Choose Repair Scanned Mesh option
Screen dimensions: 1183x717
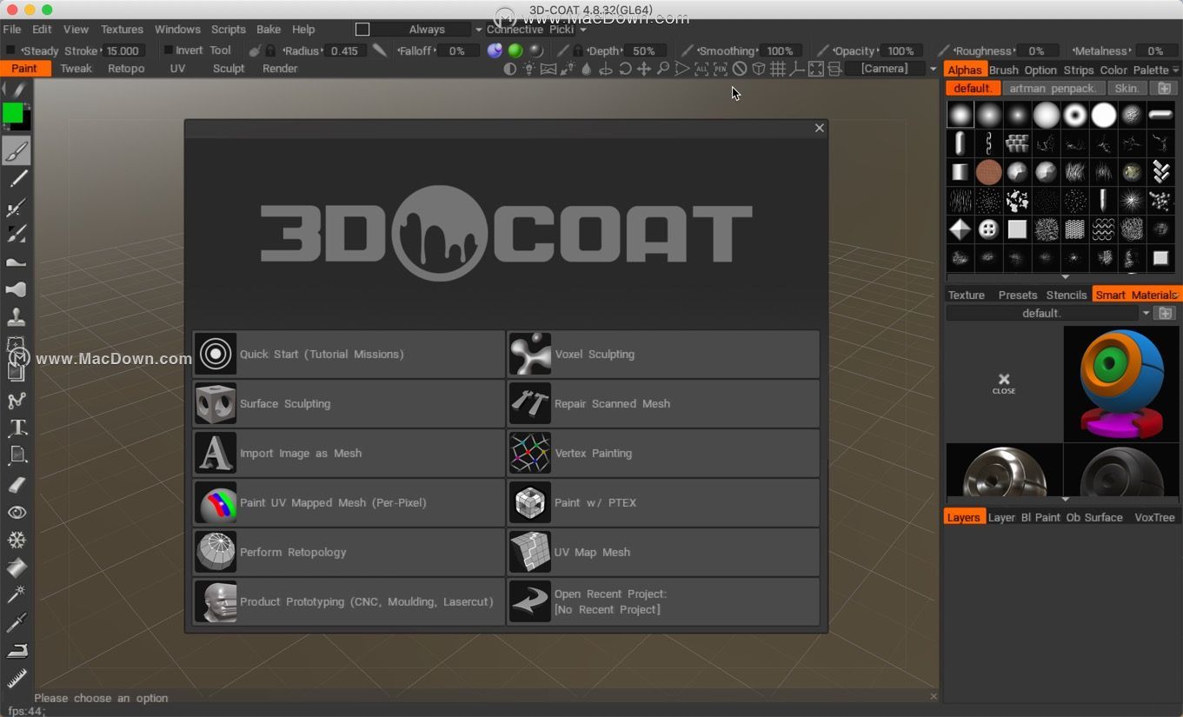[x=663, y=403]
